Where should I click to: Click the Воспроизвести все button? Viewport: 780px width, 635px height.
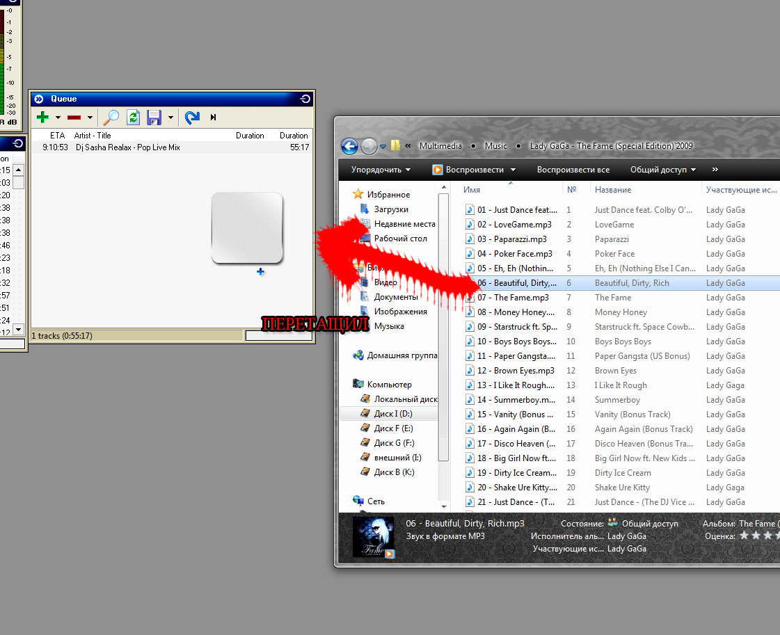point(573,170)
